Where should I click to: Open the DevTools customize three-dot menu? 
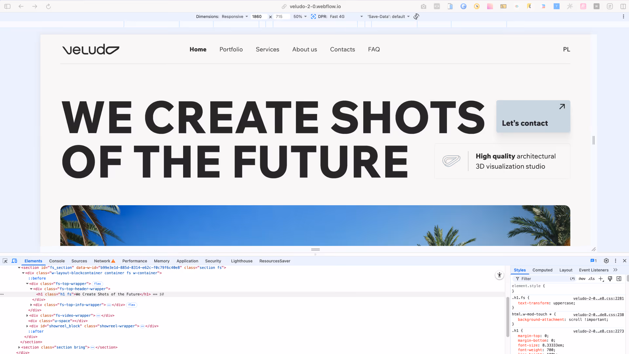pos(616,261)
